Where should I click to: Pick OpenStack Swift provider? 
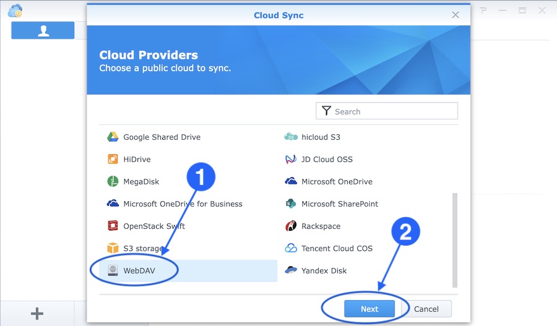154,226
